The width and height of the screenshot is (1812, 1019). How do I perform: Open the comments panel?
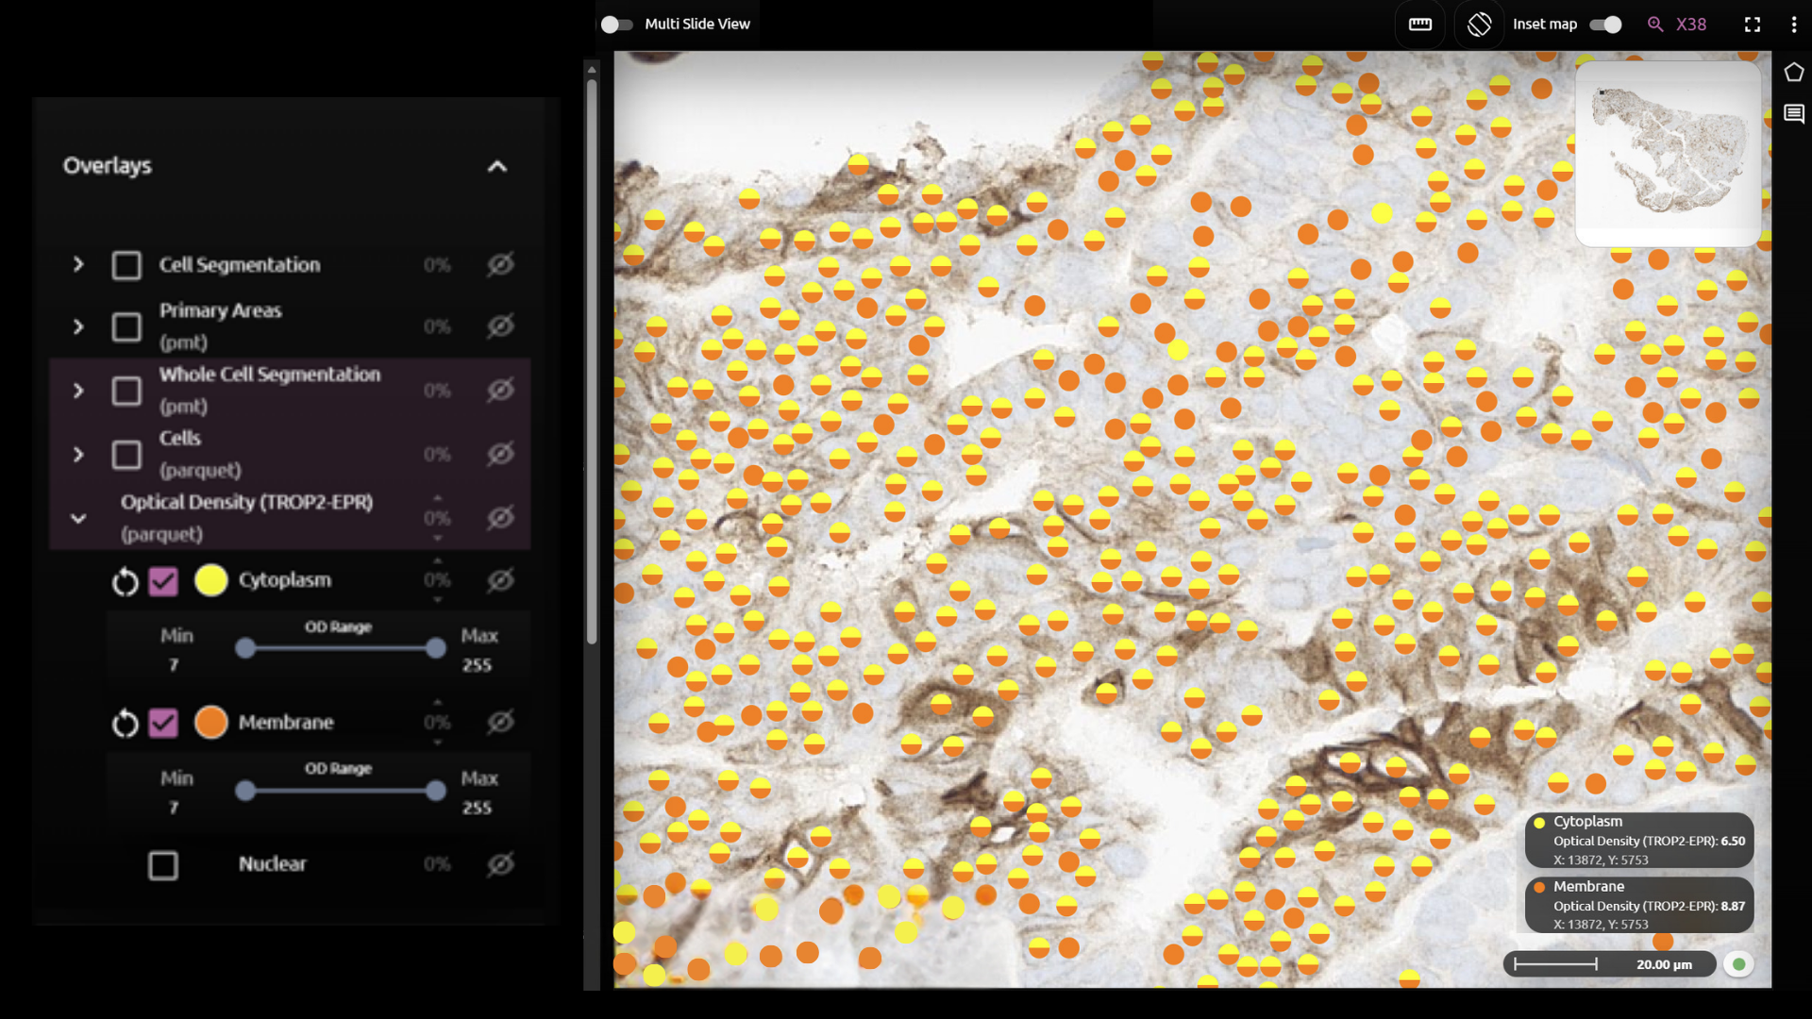1794,114
